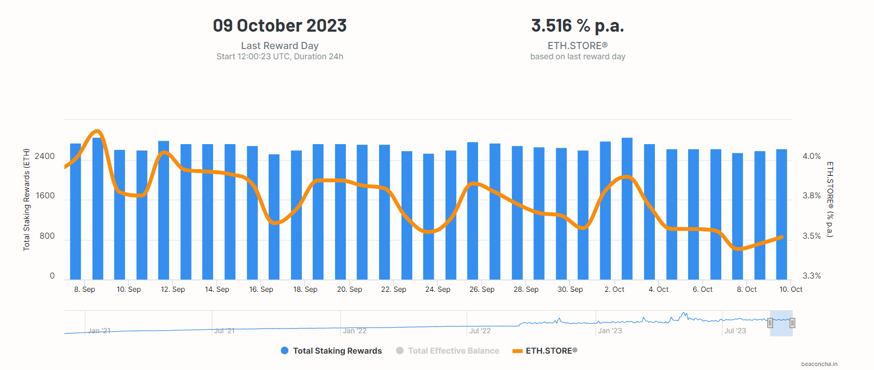Toggle the Total Staking Rewards legend item
Screen dimensions: 874x370
337,351
